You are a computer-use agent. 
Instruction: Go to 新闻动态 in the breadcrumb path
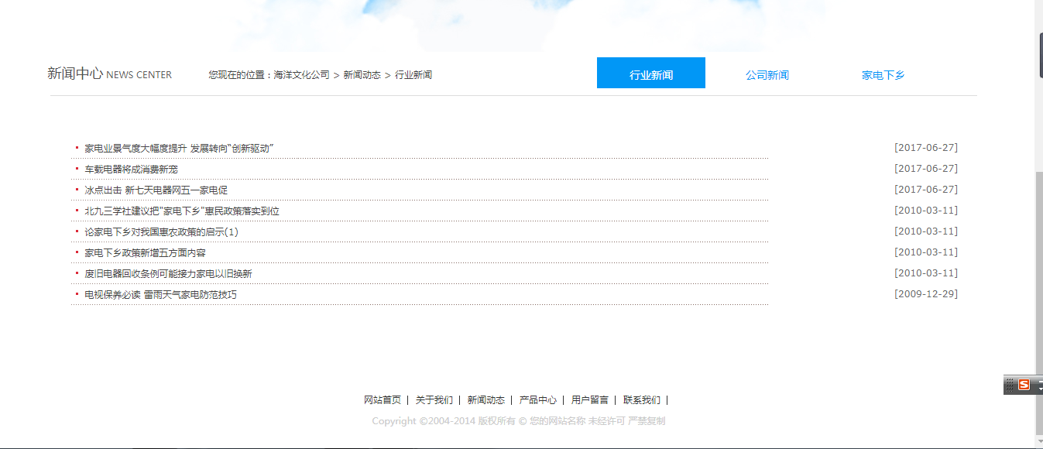click(x=362, y=75)
